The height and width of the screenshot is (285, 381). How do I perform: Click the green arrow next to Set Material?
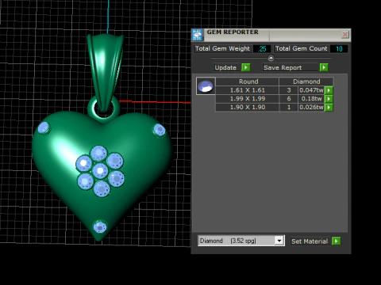click(337, 241)
